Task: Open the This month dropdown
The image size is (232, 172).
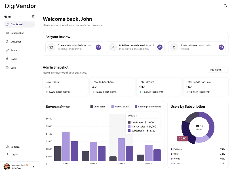Action: coord(218,70)
